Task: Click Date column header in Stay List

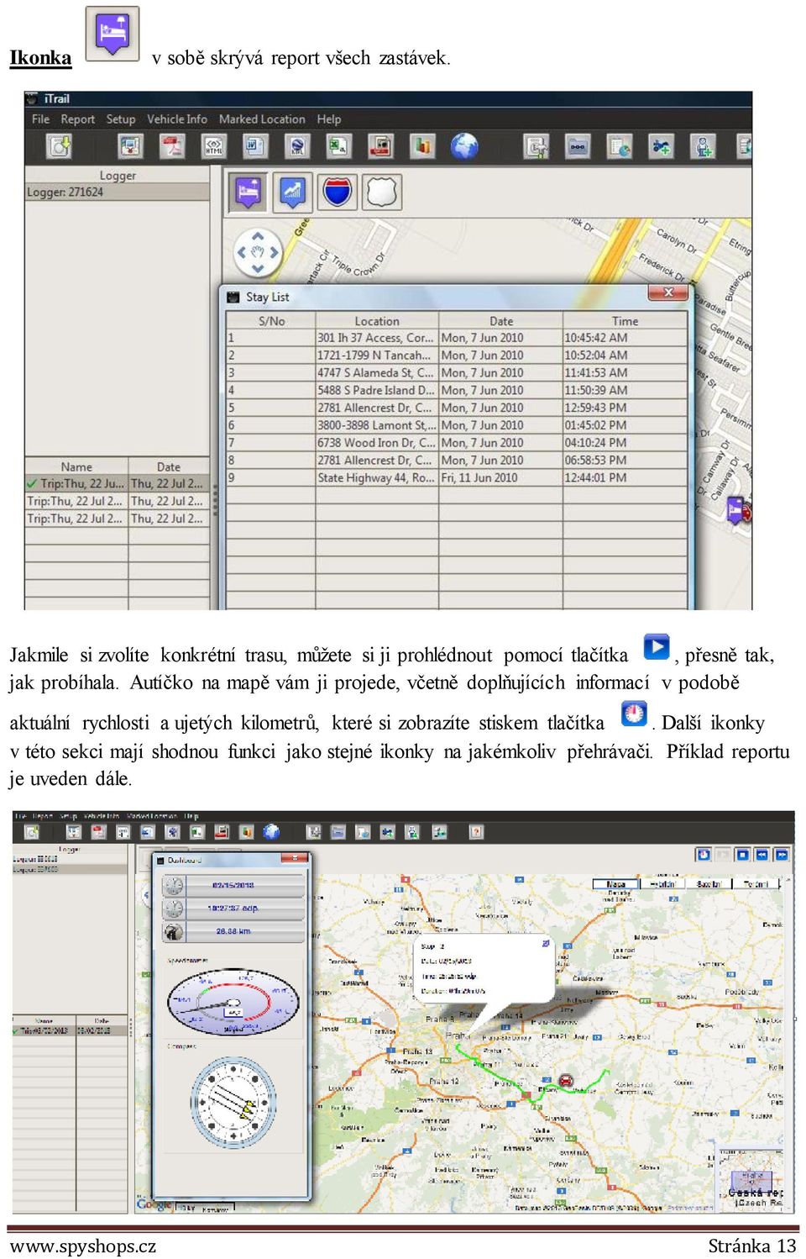Action: (x=500, y=321)
